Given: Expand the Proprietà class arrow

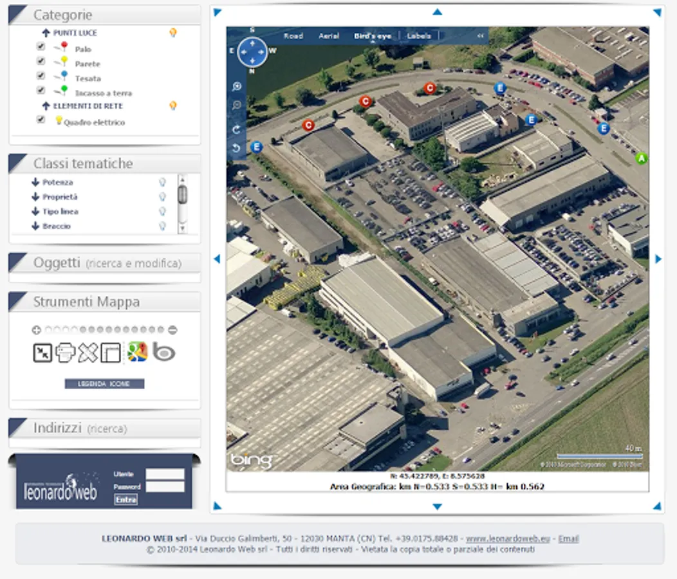Looking at the screenshot, I should coord(35,197).
